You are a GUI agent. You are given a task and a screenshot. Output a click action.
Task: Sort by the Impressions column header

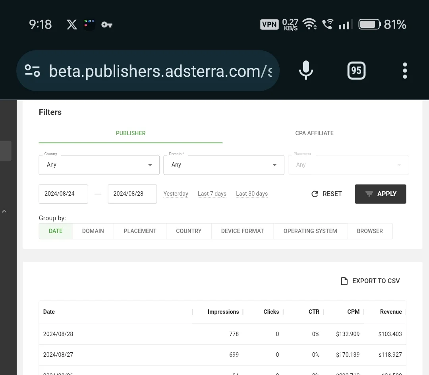(223, 312)
